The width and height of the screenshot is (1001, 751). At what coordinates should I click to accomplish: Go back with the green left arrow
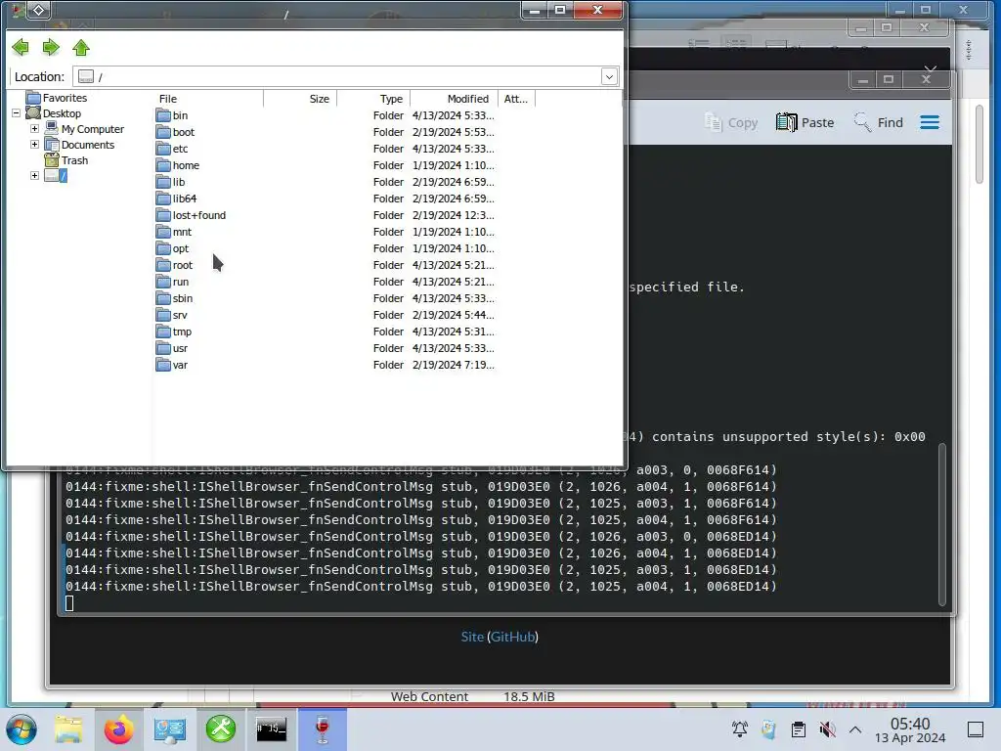[21, 47]
